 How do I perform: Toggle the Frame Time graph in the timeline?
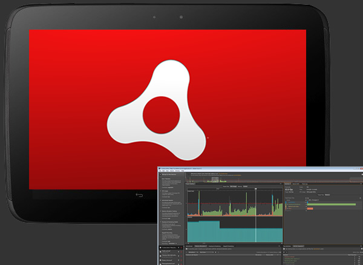point(226,186)
